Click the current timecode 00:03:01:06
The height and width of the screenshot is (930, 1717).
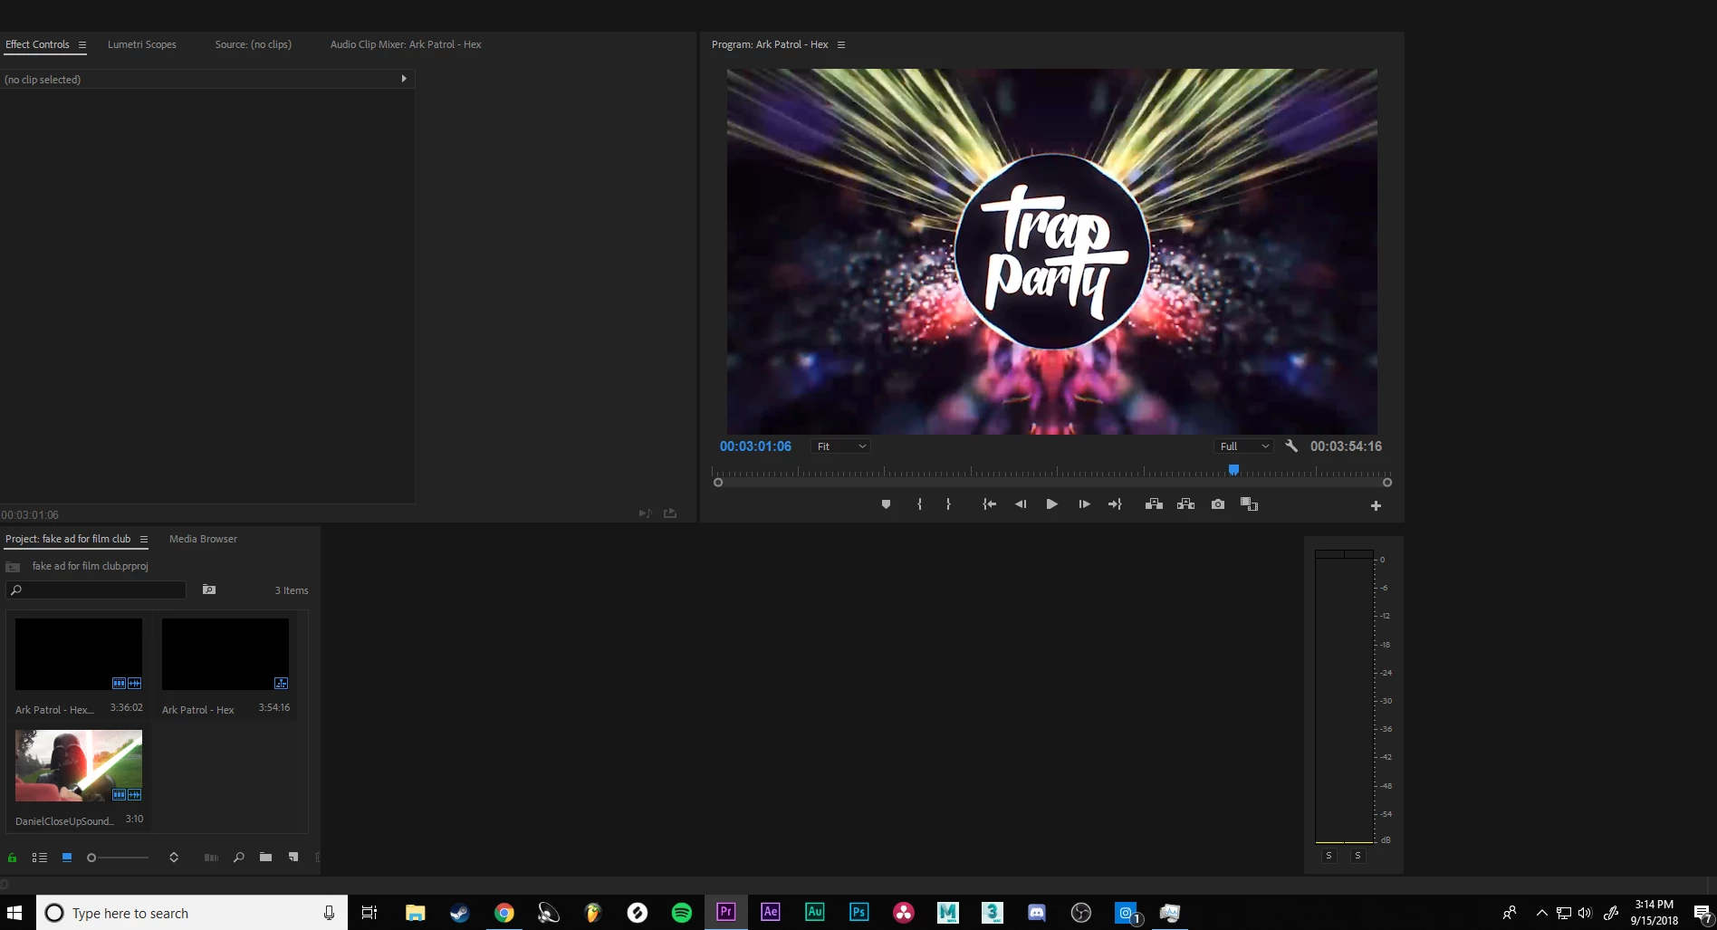point(755,446)
